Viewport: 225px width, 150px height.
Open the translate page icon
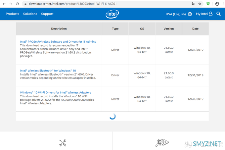click(x=193, y=4)
